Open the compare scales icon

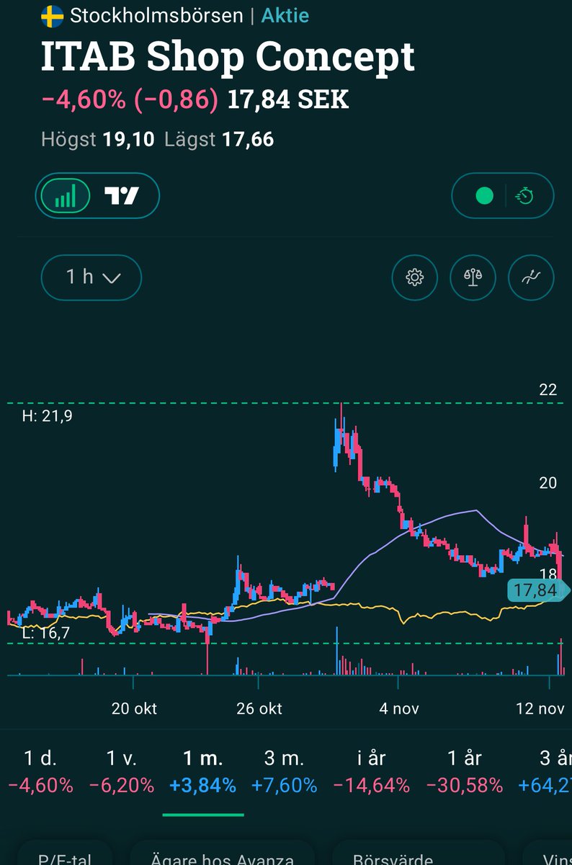473,277
